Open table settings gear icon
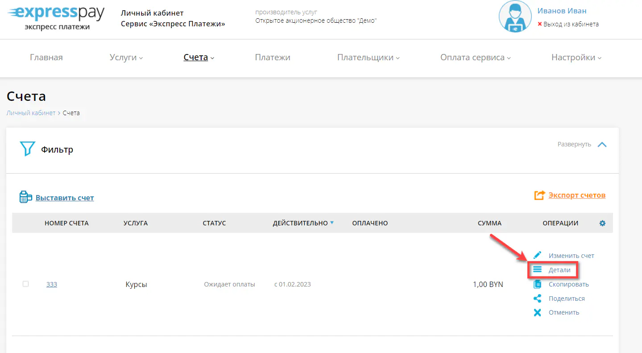This screenshot has height=353, width=642. (x=602, y=223)
